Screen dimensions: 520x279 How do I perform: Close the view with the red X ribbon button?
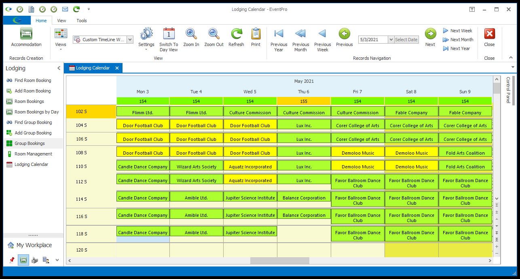click(x=489, y=34)
